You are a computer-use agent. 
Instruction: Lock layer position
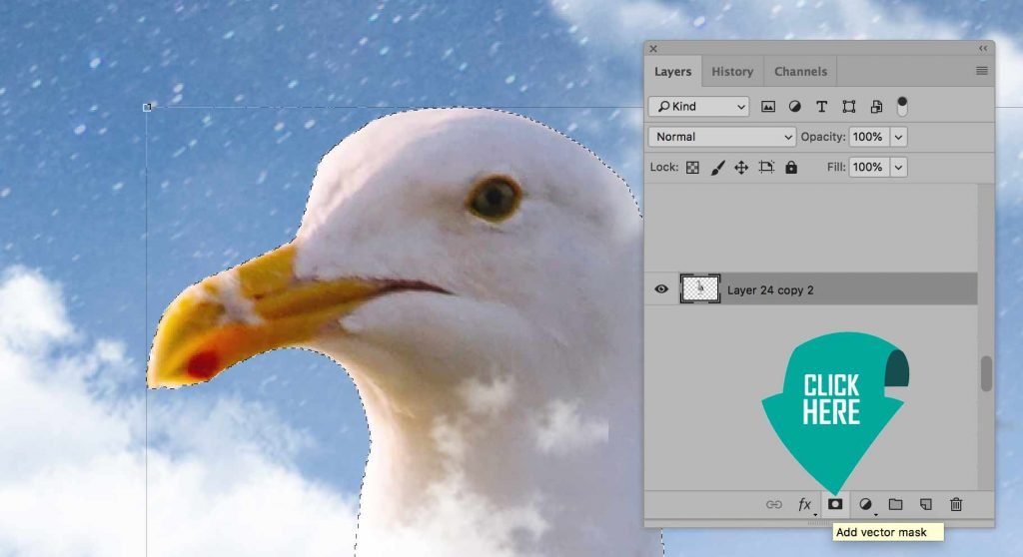pyautogui.click(x=741, y=168)
